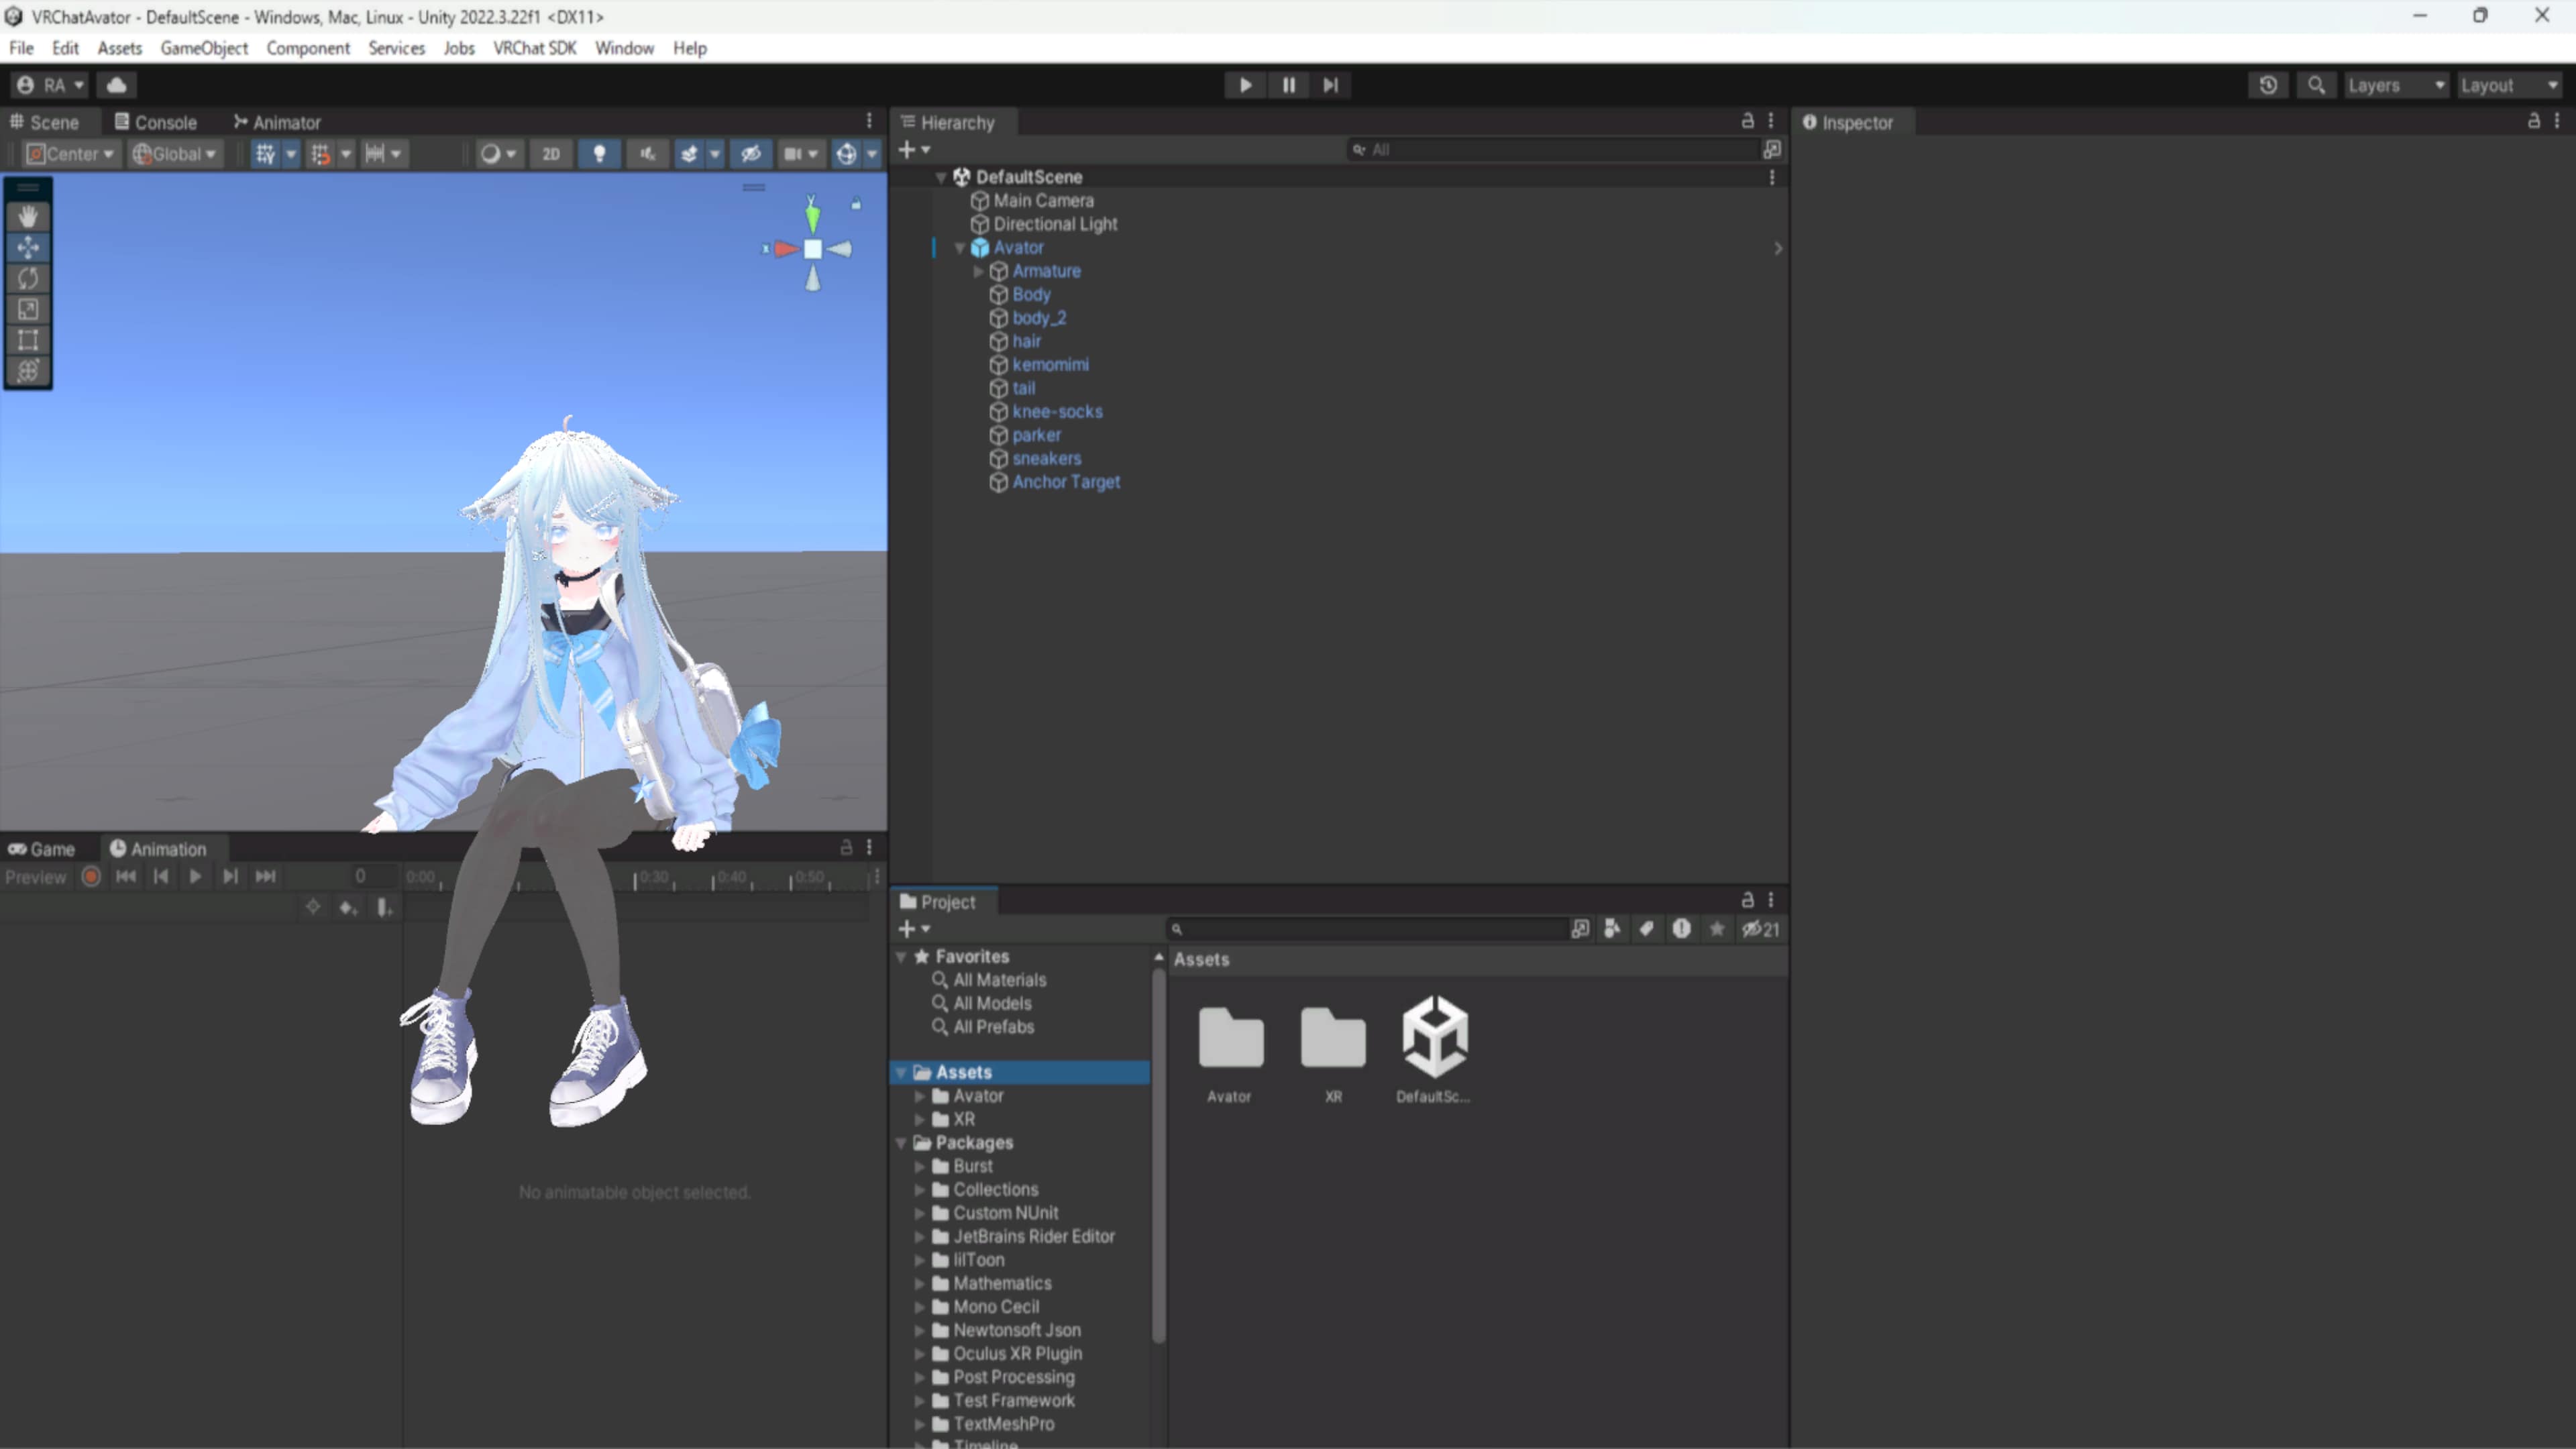Expand the Armature object in Hierarchy
The image size is (2576, 1449).
pos(978,271)
